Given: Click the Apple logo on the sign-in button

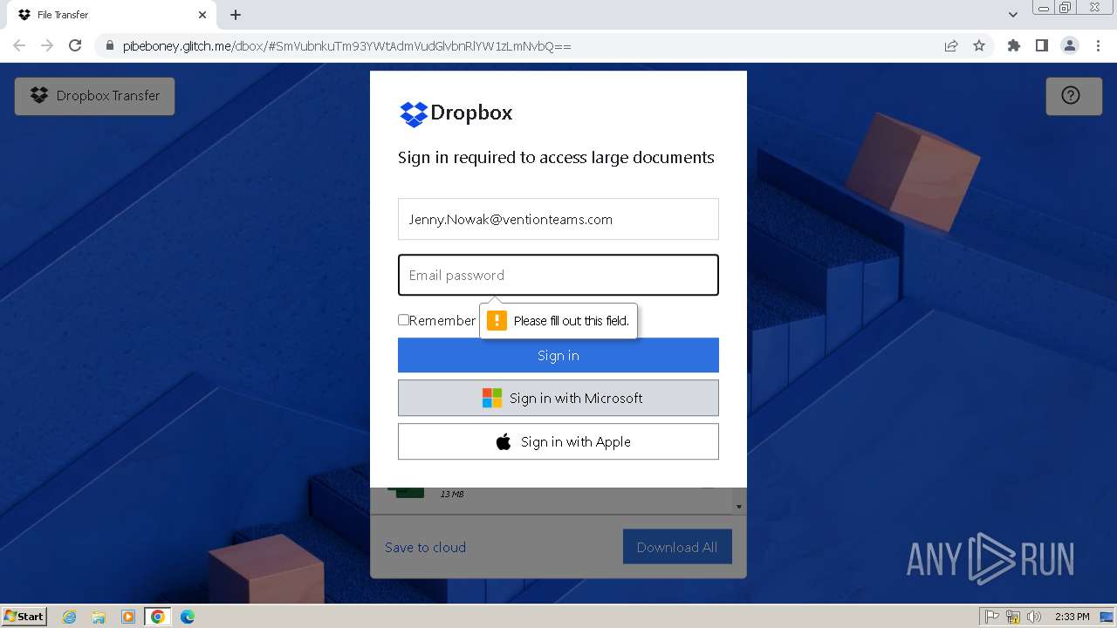Looking at the screenshot, I should (x=504, y=441).
